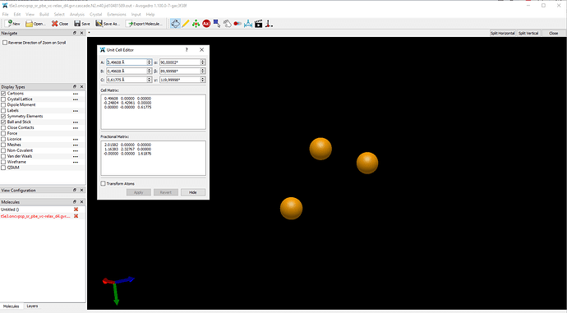This screenshot has height=313, width=567.
Task: Select the Selection tool icon
Action: 217,24
